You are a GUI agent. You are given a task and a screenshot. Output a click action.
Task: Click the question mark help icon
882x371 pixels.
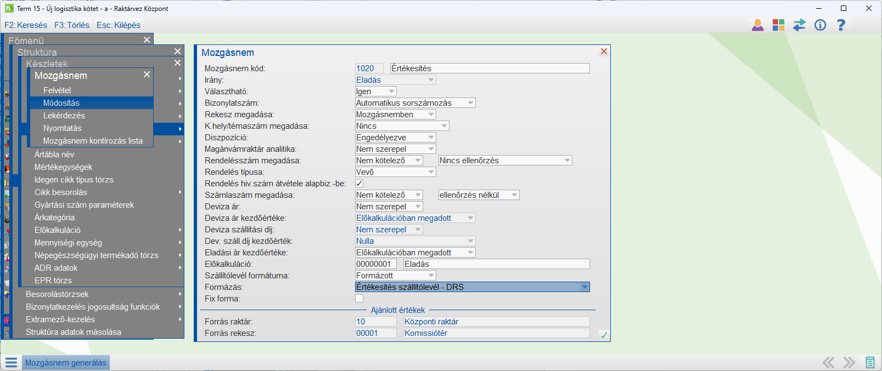point(840,25)
